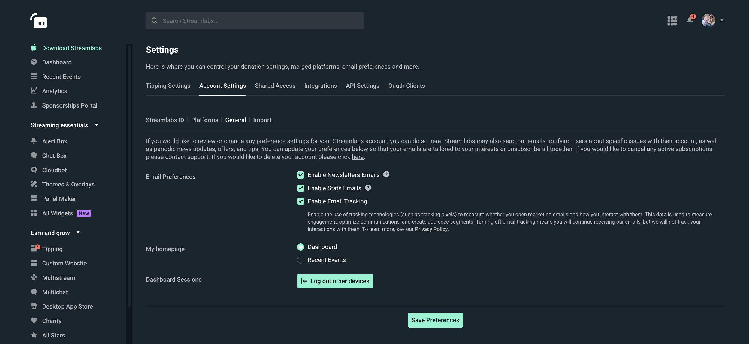Click the Sponsorships Portal icon

[x=34, y=105]
